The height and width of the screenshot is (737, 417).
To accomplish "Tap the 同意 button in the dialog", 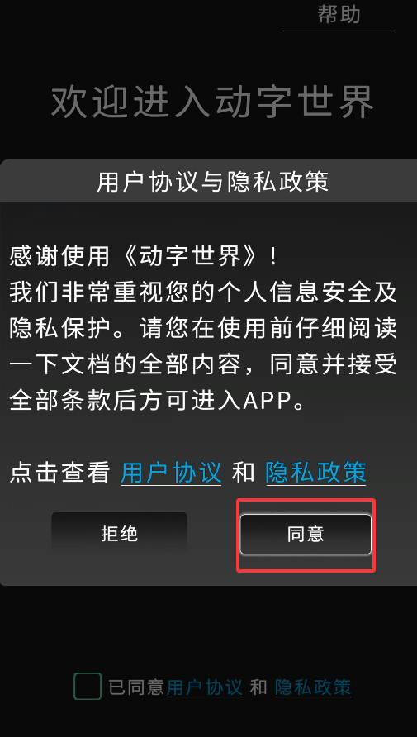I will point(306,535).
